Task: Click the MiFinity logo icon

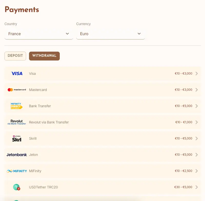Action: 17,171
